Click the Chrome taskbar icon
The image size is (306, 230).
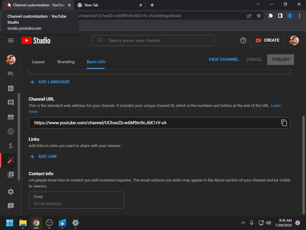[36, 223]
